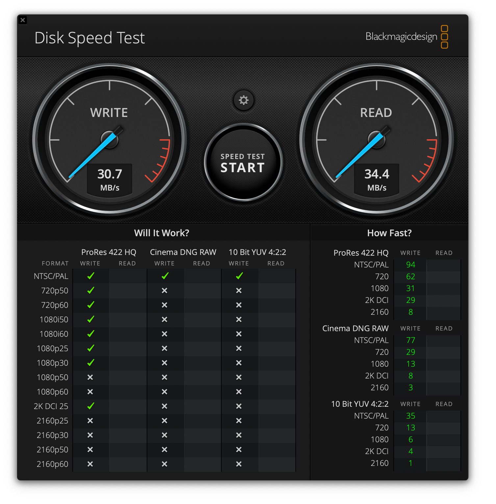Click 10 Bit YUV 720p50 write cross
The height and width of the screenshot is (504, 496).
[239, 290]
